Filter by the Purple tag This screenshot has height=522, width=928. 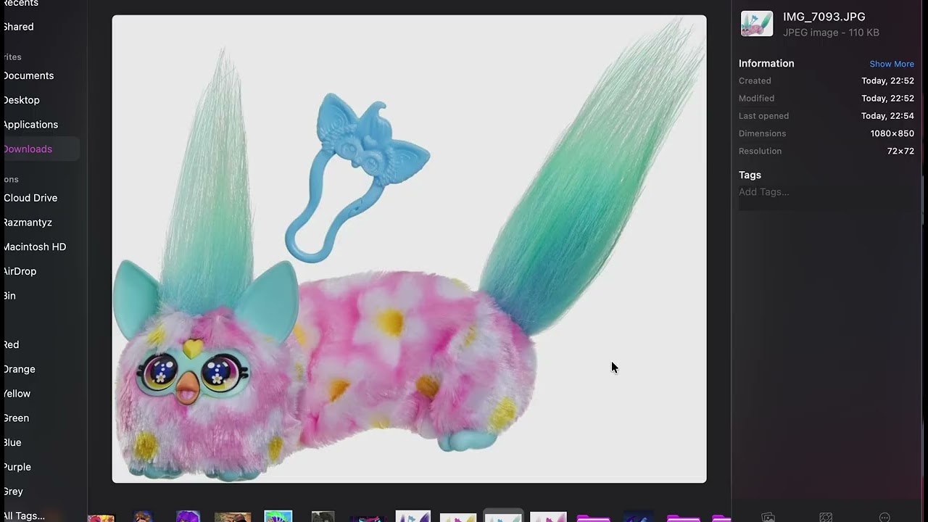point(17,467)
